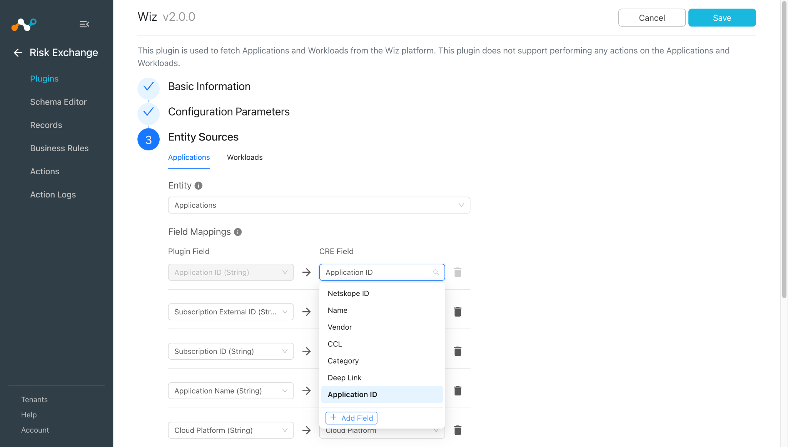Click the Entity Sources step title
The height and width of the screenshot is (447, 788).
pos(203,137)
